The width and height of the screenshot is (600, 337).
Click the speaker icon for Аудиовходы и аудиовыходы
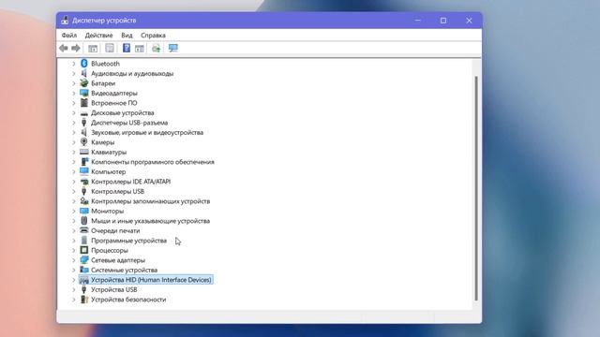pyautogui.click(x=84, y=73)
